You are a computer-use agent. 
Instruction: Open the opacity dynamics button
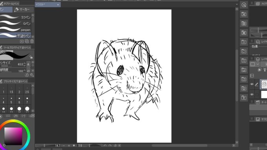coord(28,70)
